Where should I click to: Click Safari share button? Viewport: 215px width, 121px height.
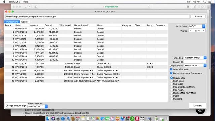[x=195, y=7]
